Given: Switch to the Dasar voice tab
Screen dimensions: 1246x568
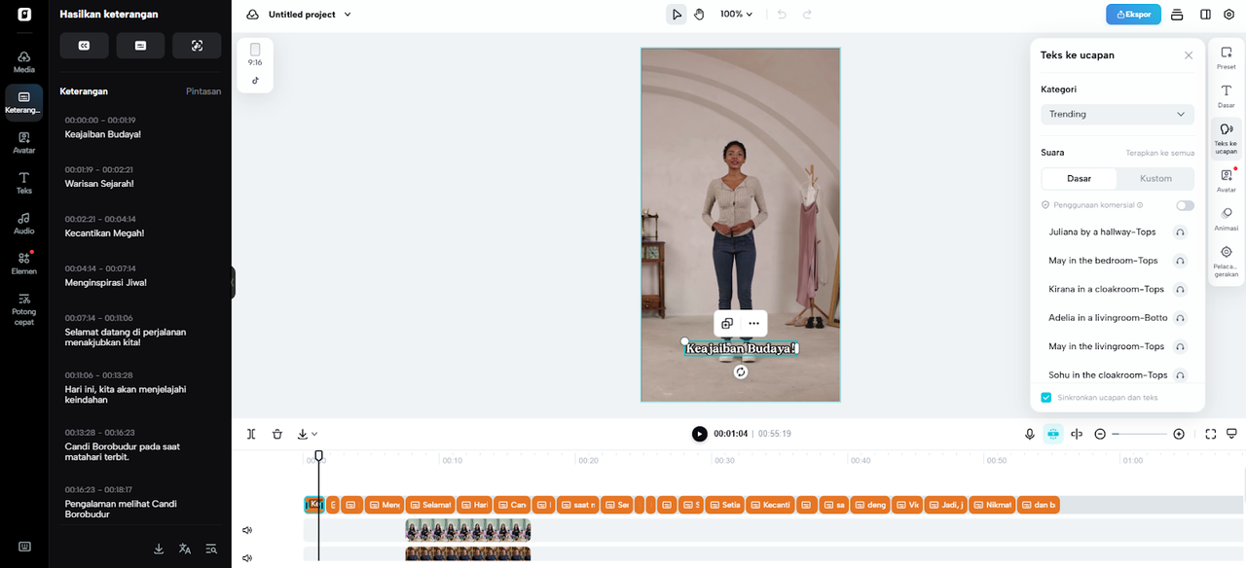Looking at the screenshot, I should coord(1079,178).
